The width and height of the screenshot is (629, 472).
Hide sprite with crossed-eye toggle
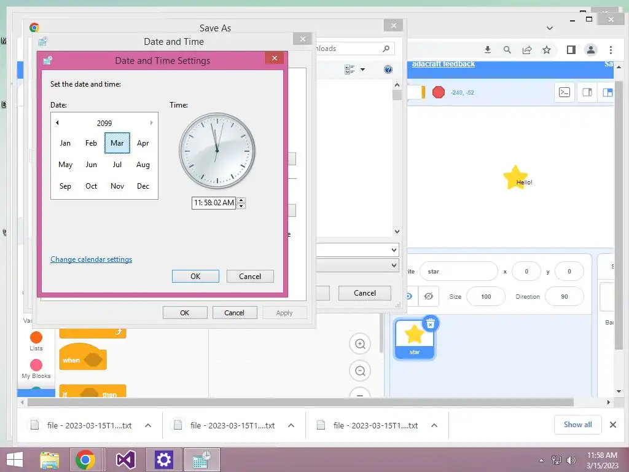pos(428,296)
